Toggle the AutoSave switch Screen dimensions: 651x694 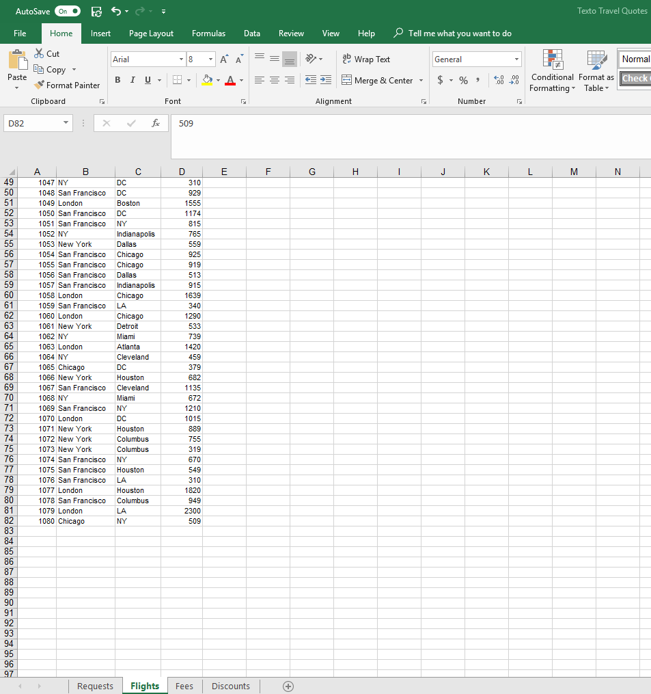click(68, 12)
